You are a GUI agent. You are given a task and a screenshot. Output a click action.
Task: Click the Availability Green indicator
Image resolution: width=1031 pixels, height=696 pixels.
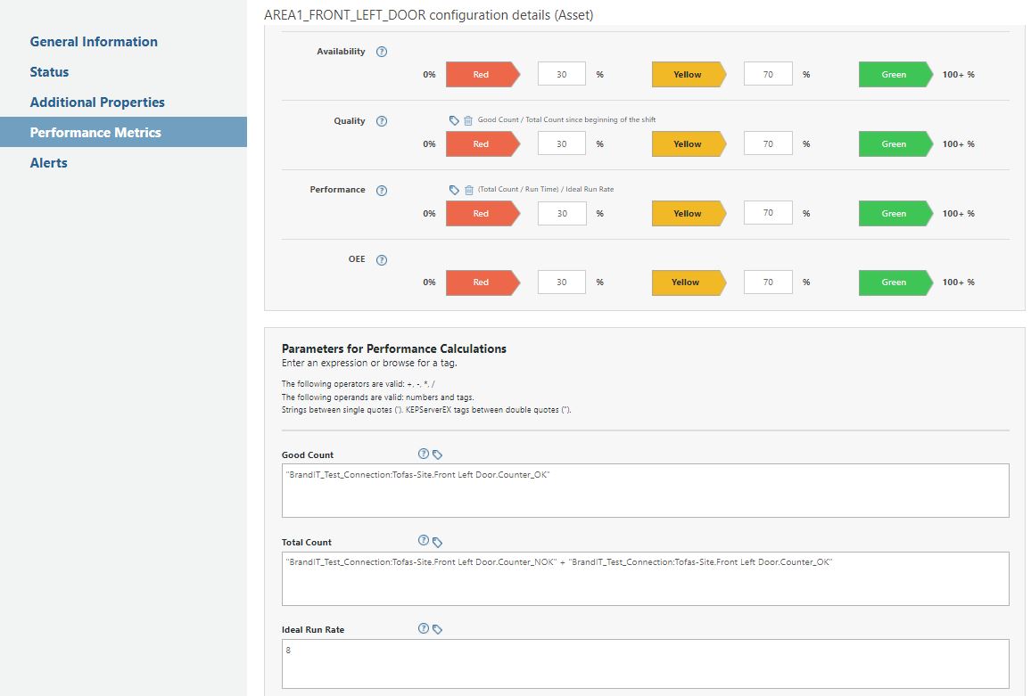[895, 74]
